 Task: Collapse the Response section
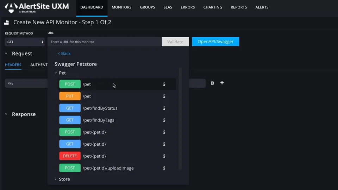(x=6, y=114)
